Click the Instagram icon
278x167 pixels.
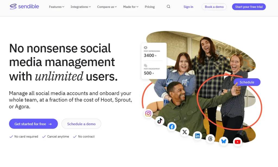tap(148, 113)
